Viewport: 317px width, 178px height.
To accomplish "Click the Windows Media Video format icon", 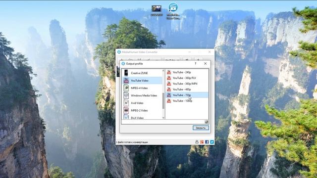I will click(x=126, y=95).
